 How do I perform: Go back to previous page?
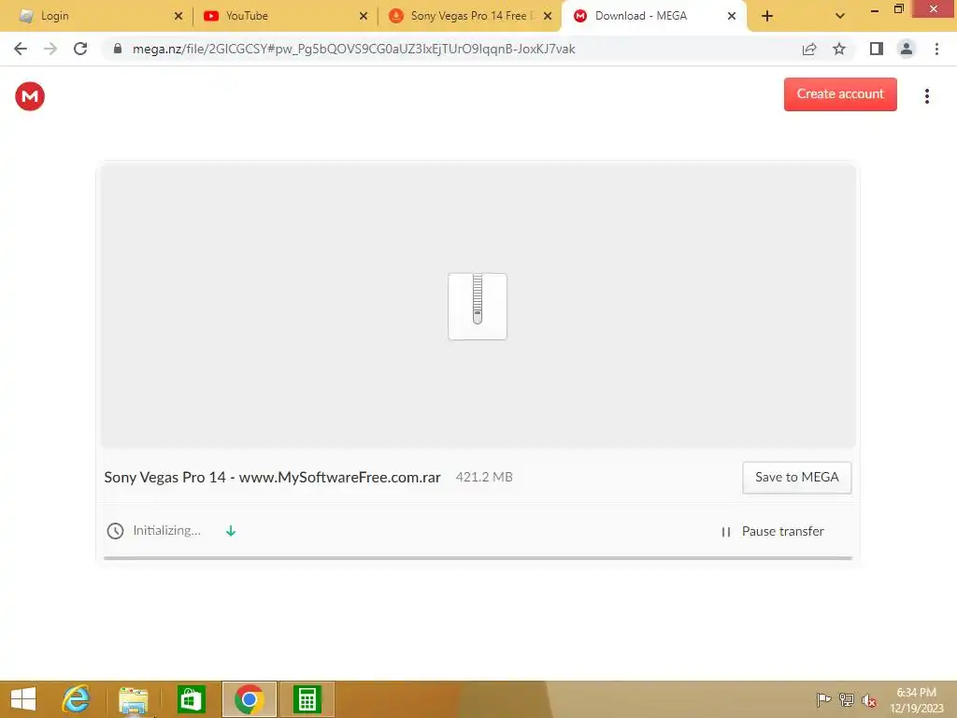21,49
